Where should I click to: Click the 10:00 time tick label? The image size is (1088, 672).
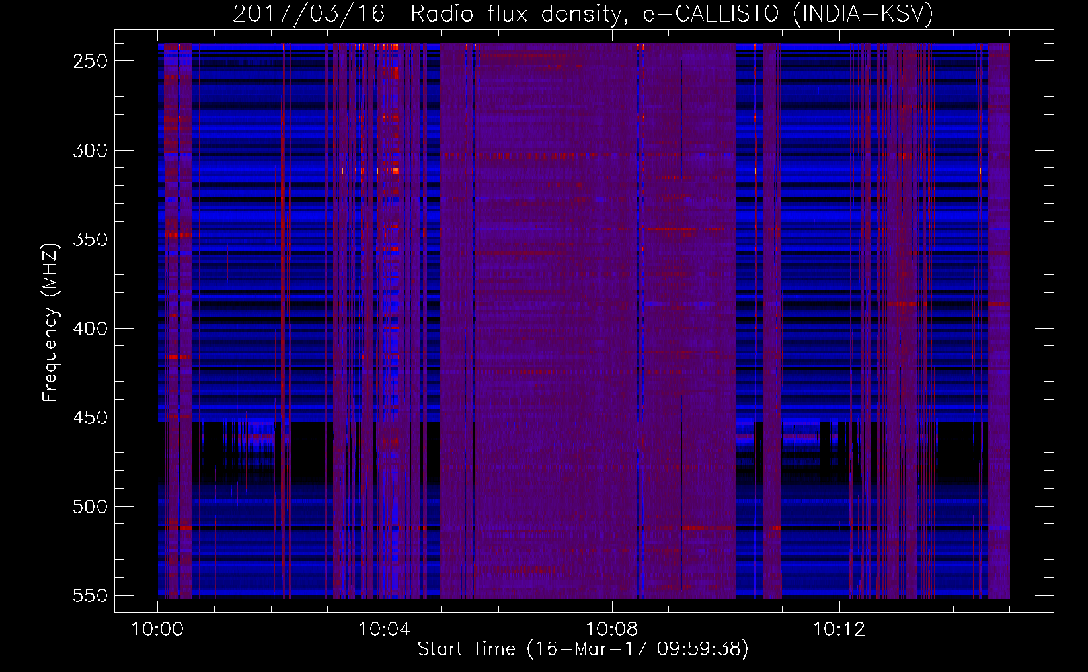pyautogui.click(x=157, y=630)
